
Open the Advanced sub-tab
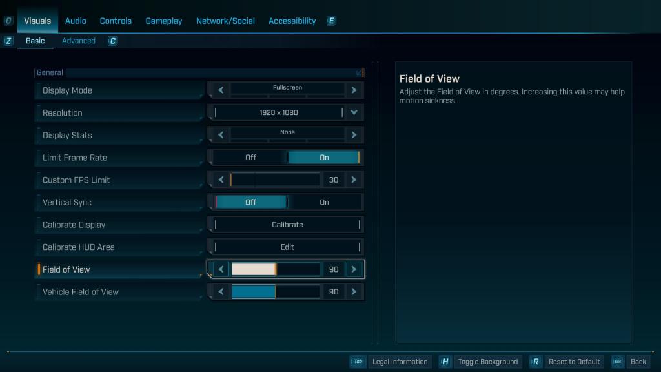(78, 40)
